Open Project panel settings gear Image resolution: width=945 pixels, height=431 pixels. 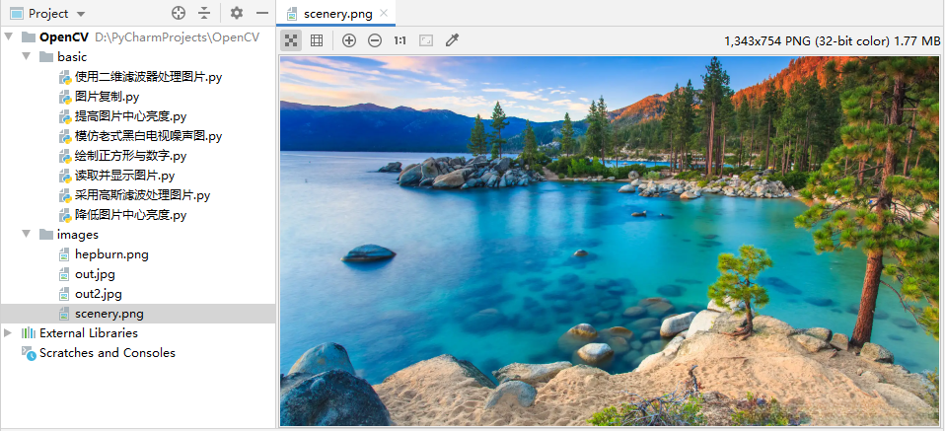pyautogui.click(x=237, y=13)
